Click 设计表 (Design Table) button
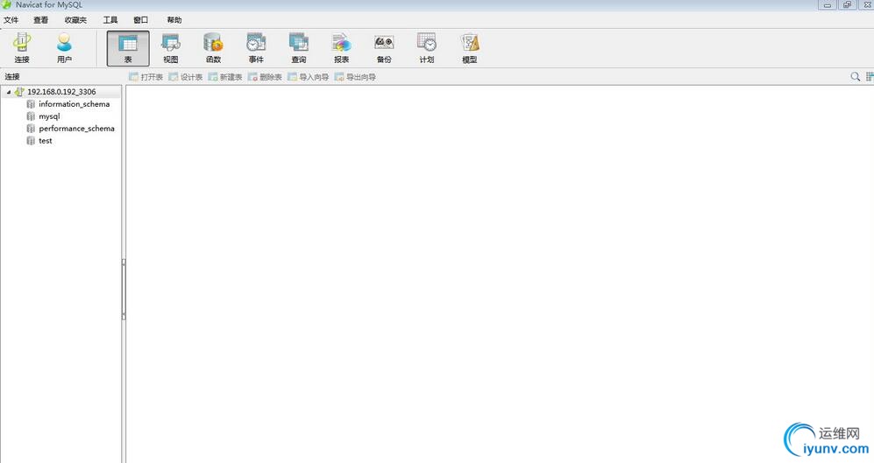The image size is (874, 463). 186,77
